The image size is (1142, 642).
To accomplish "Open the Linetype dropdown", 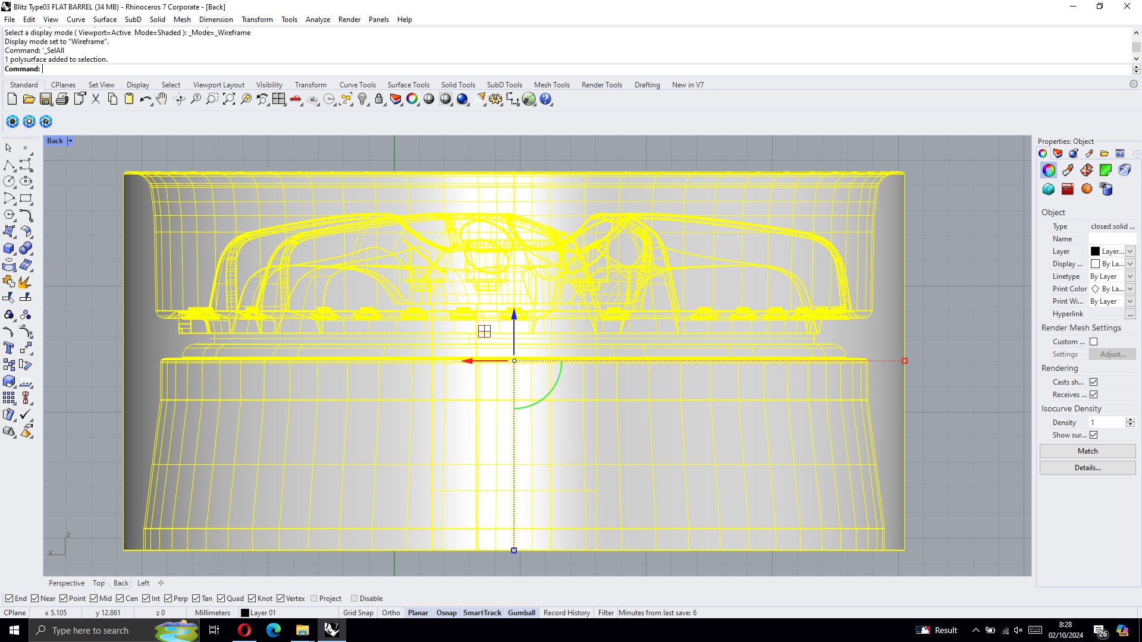I will point(1130,276).
